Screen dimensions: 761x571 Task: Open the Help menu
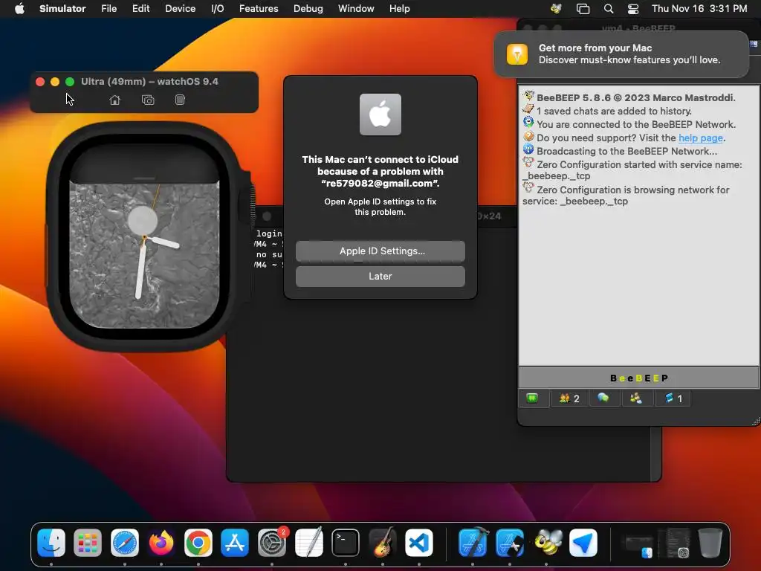tap(399, 8)
